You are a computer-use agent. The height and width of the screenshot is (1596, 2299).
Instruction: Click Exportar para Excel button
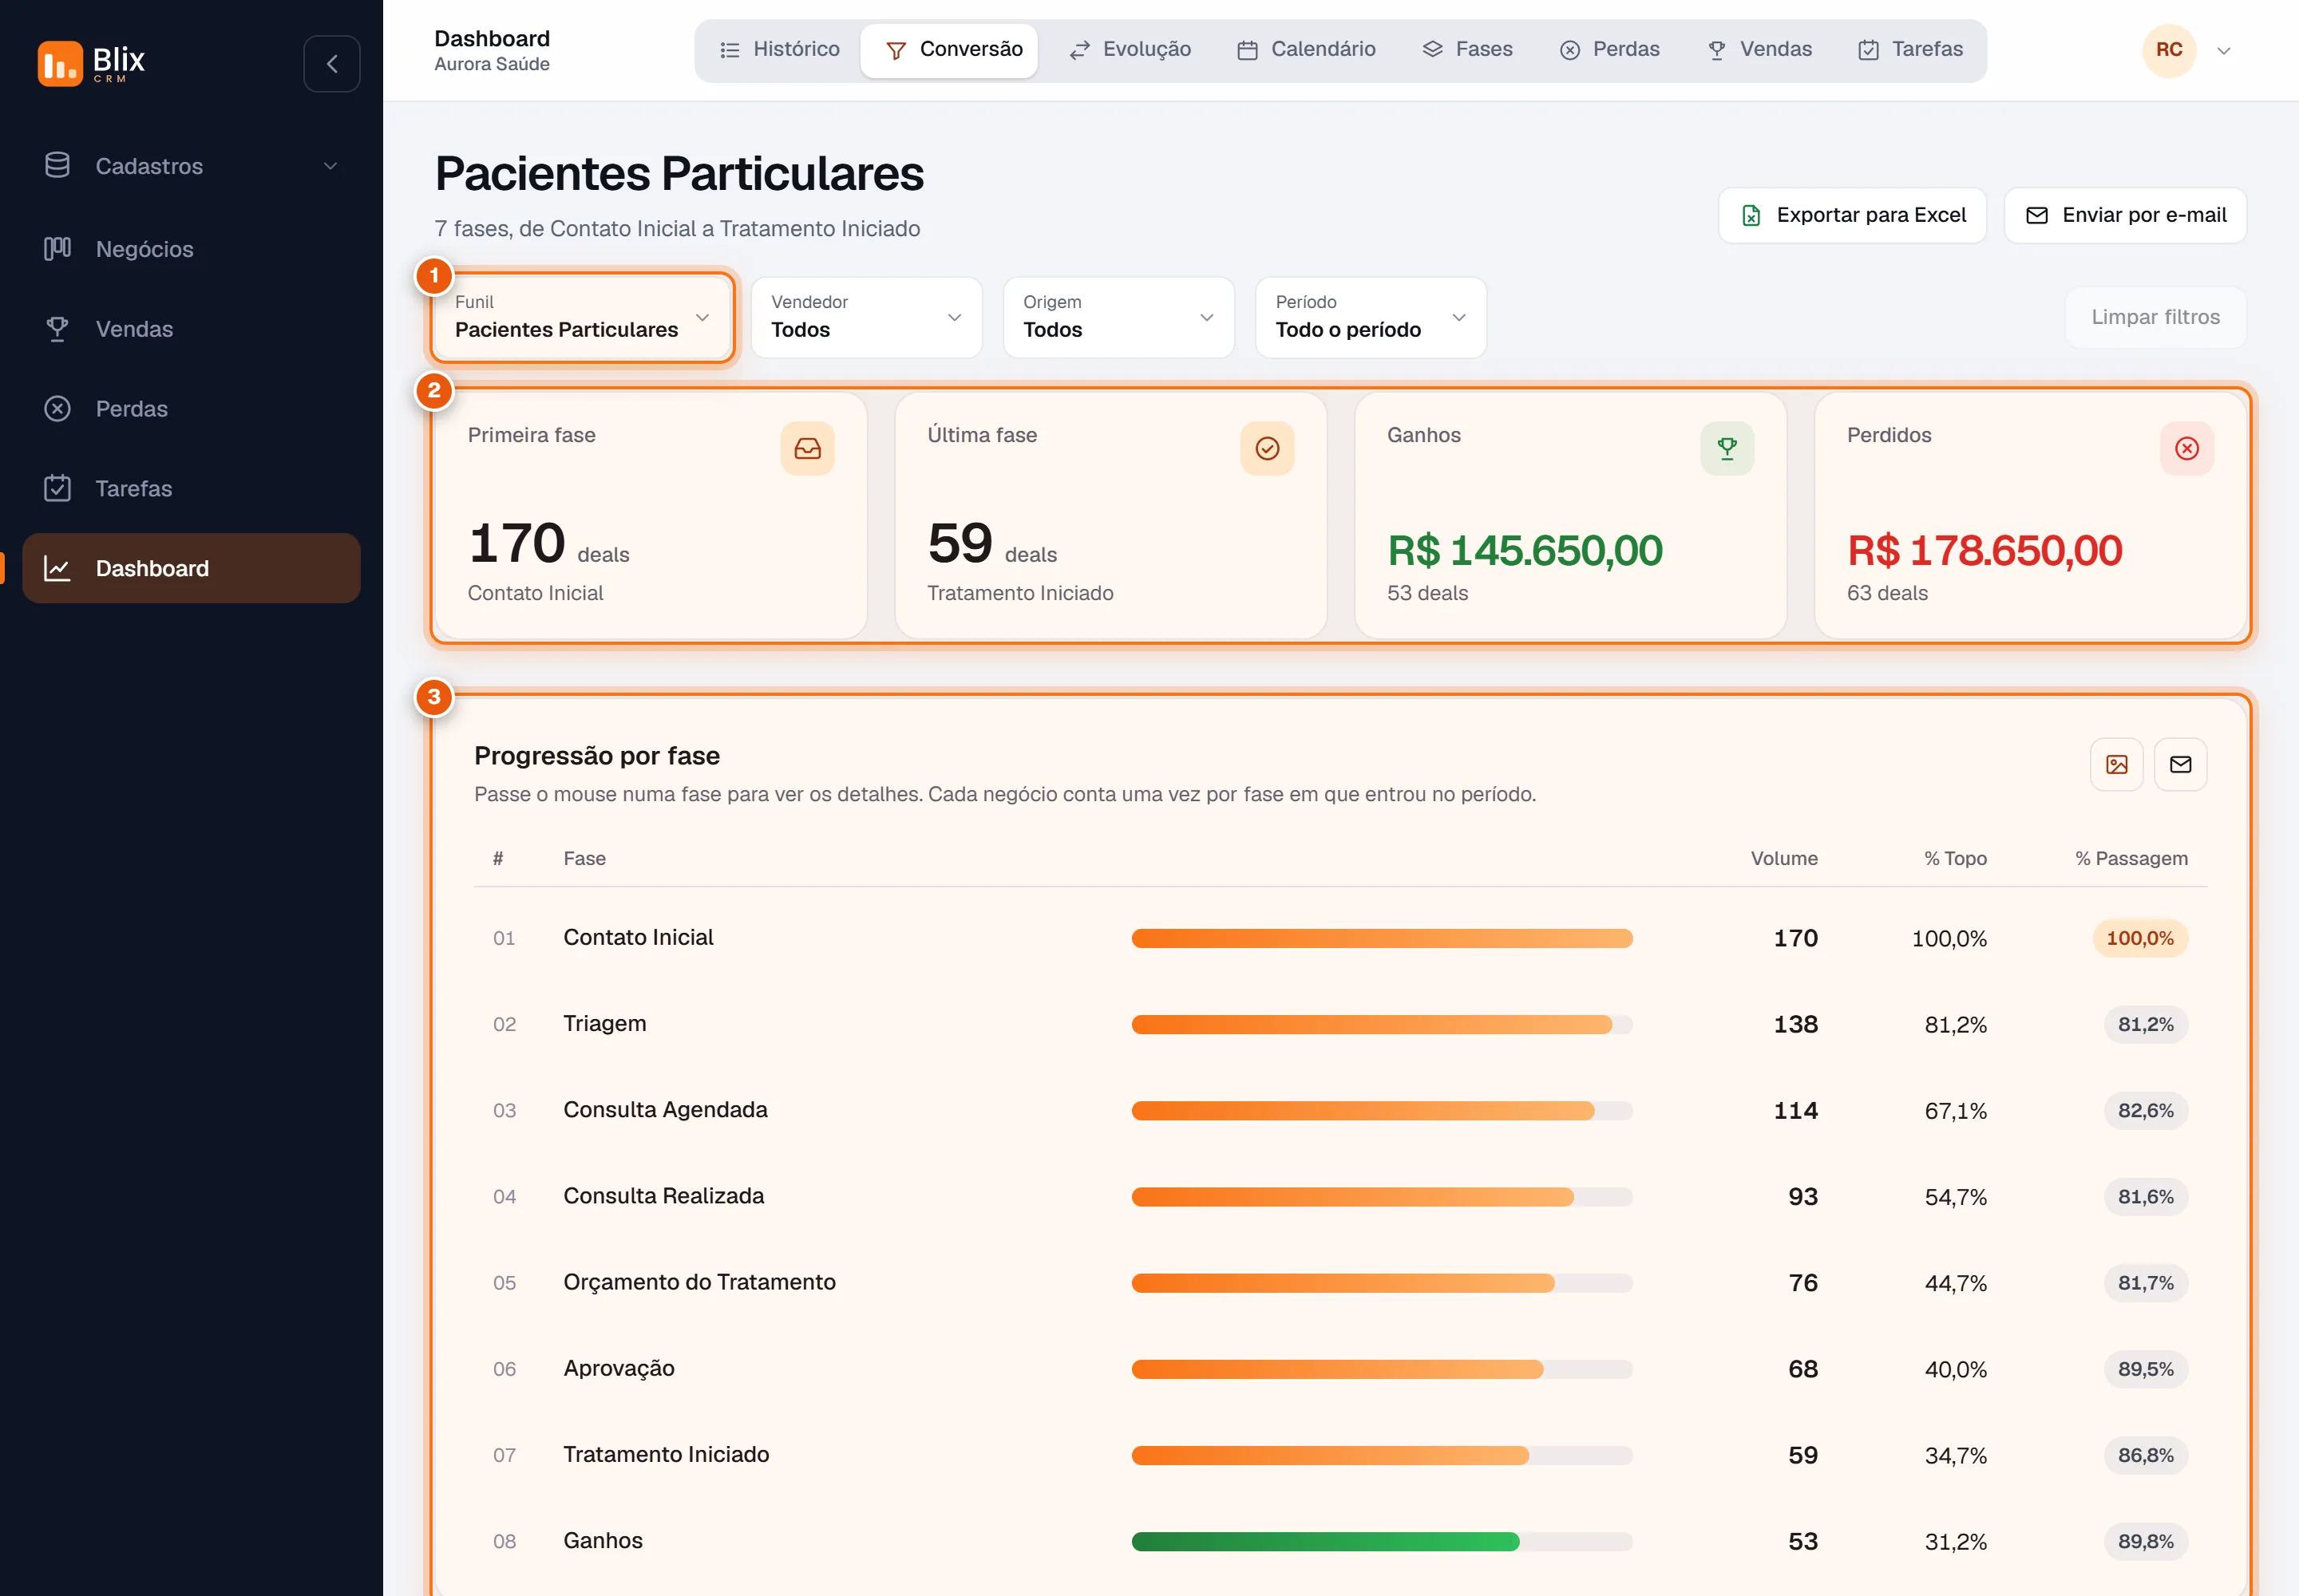(1852, 215)
